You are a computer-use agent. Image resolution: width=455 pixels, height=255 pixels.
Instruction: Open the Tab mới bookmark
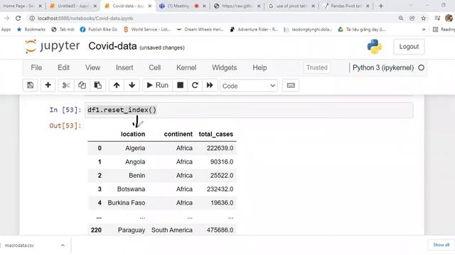point(63,30)
